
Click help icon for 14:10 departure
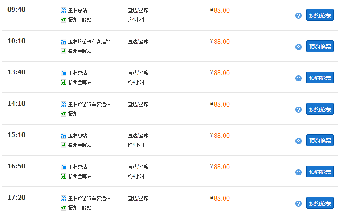point(298,110)
